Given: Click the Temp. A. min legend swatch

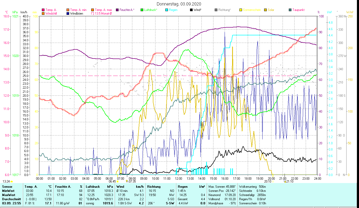Looking at the screenshot, I should 68,10.
